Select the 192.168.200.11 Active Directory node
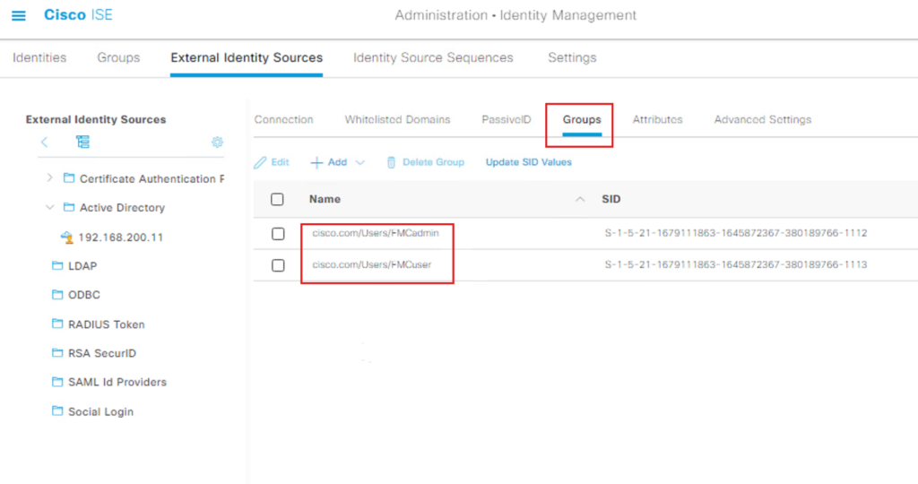The image size is (918, 484). (121, 238)
